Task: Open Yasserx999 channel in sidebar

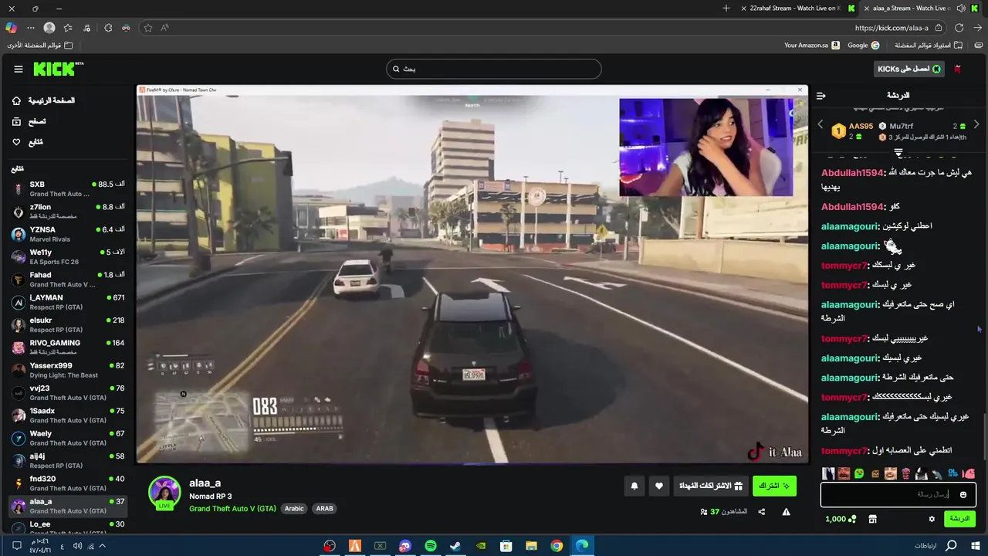Action: pyautogui.click(x=67, y=370)
